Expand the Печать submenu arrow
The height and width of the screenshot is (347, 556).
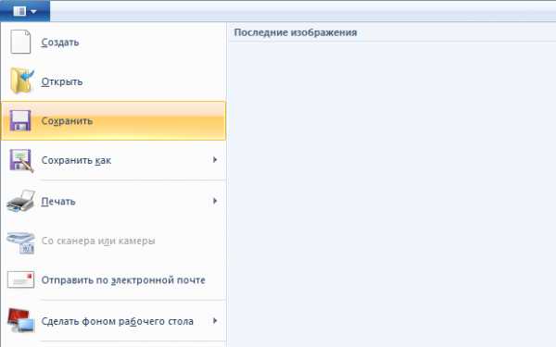pos(215,201)
